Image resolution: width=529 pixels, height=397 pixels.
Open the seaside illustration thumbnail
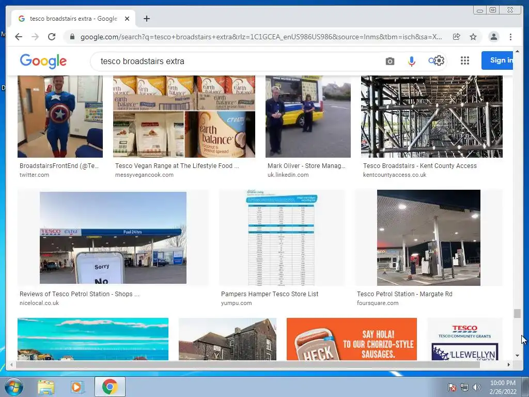click(x=93, y=339)
